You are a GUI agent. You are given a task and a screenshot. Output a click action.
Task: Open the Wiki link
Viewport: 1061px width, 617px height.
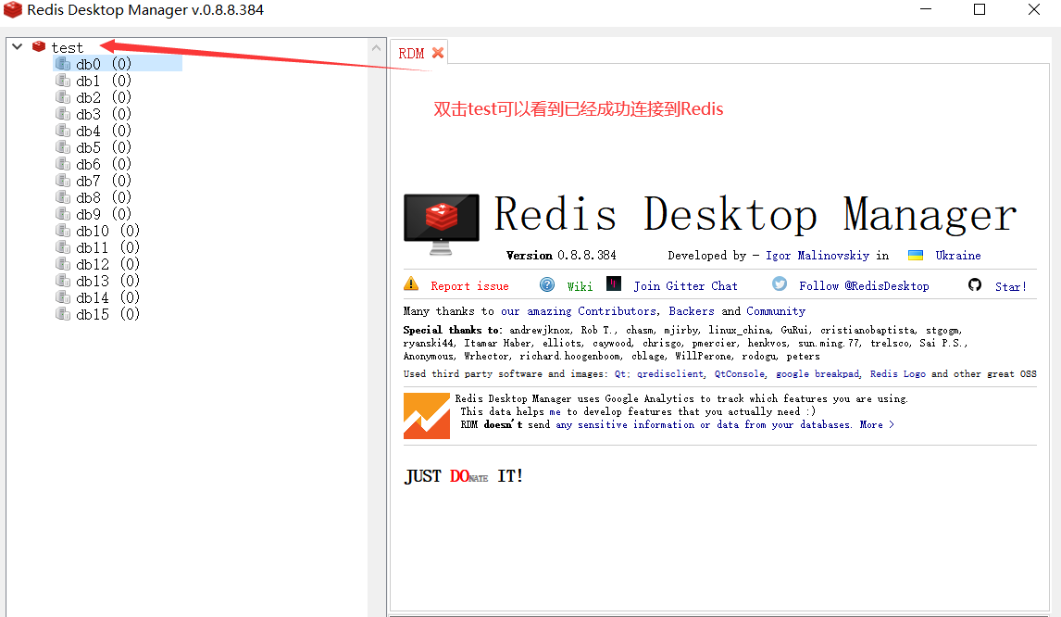[580, 286]
